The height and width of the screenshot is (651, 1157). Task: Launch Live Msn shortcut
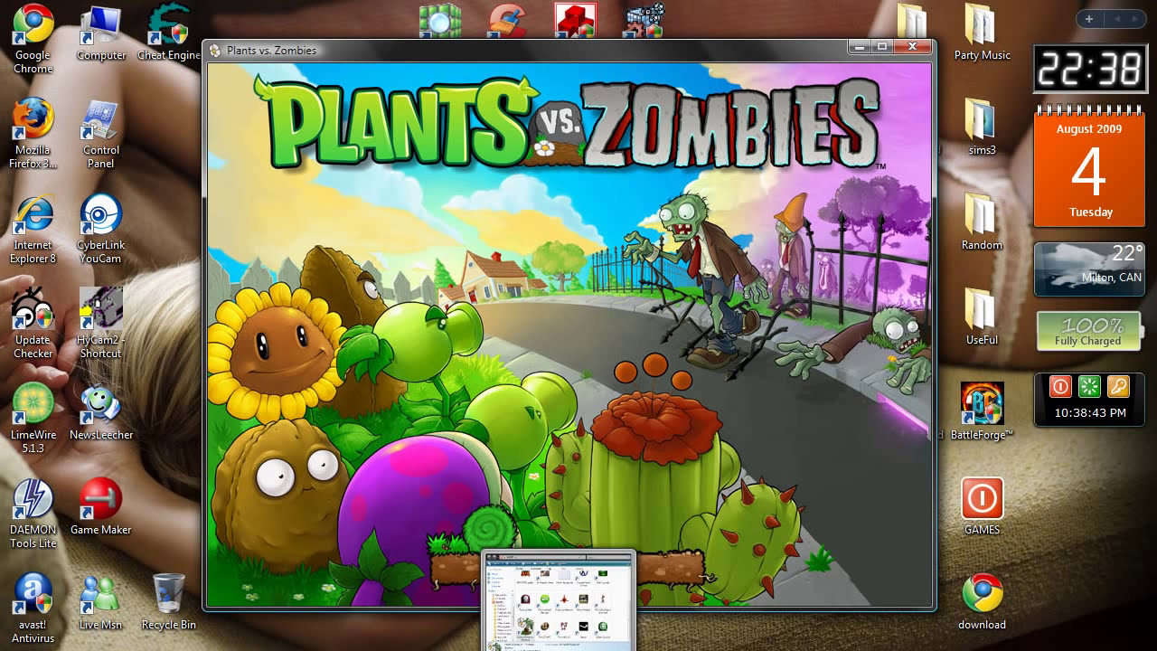(x=101, y=601)
